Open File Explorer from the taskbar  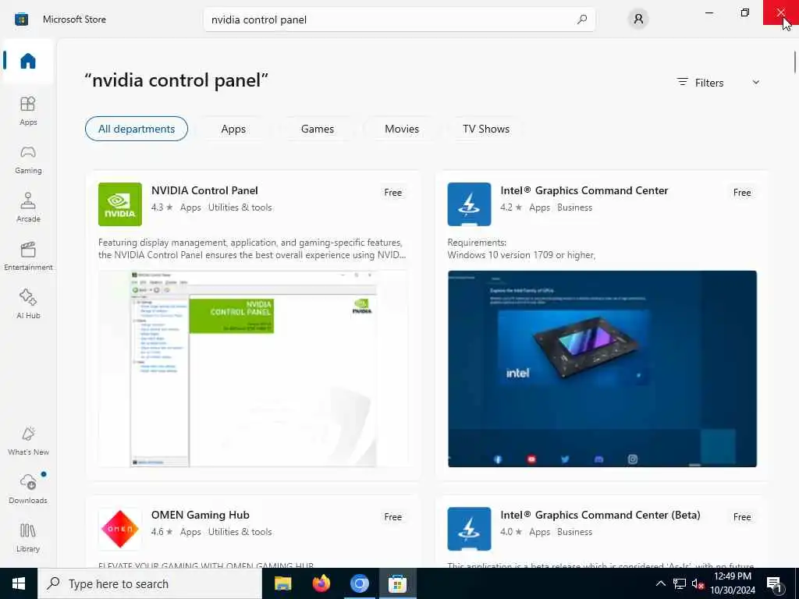tap(282, 583)
